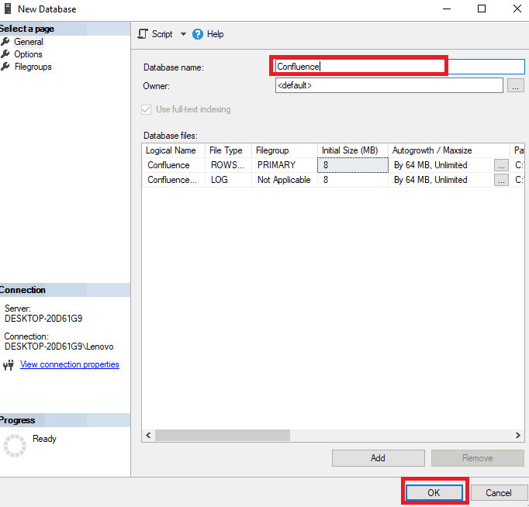Open autogrowth settings for Confluence ROWS file

point(502,165)
